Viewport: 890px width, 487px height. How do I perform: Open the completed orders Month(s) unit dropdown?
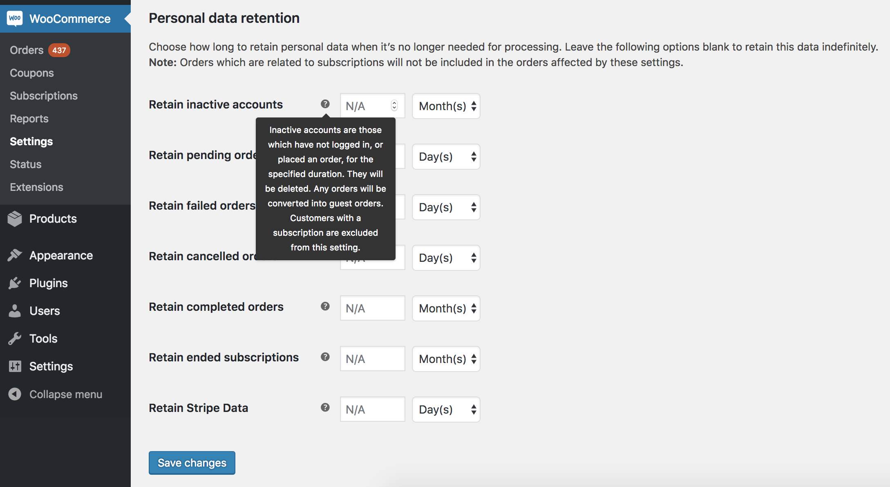click(446, 308)
